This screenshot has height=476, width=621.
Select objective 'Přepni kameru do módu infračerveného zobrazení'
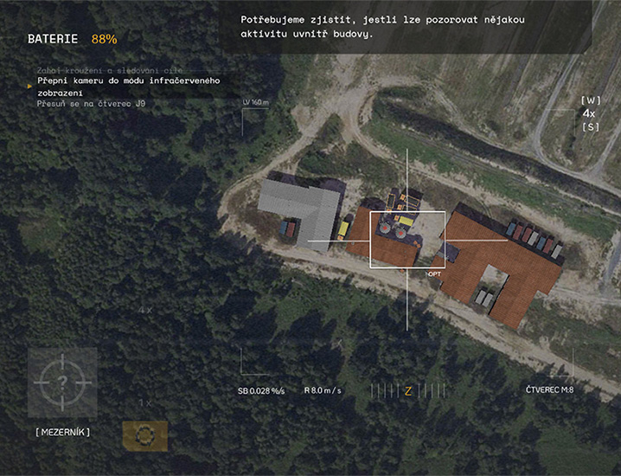129,87
